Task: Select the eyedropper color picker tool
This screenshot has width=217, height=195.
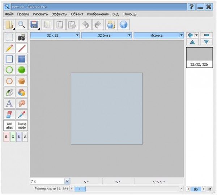Action: tap(22, 114)
